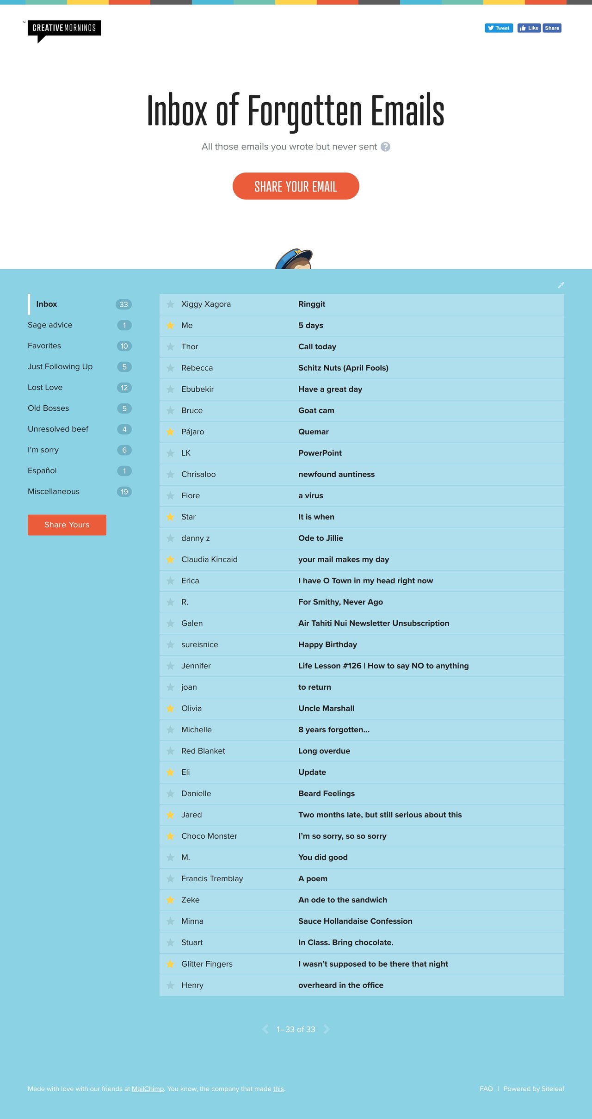Toggle star on Fiore's email

[x=170, y=496]
